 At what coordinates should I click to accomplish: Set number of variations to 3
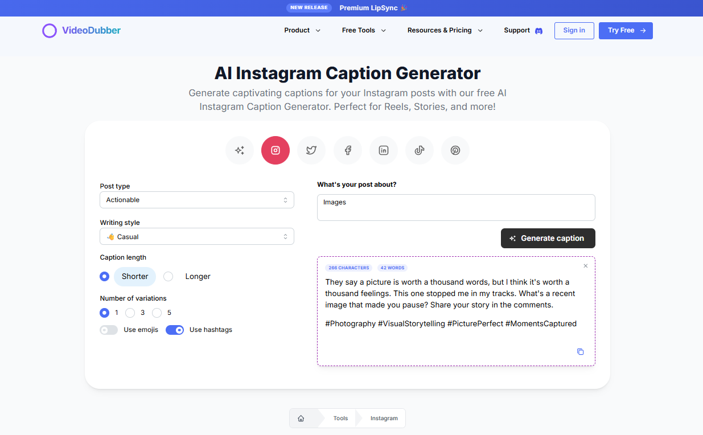coord(130,313)
